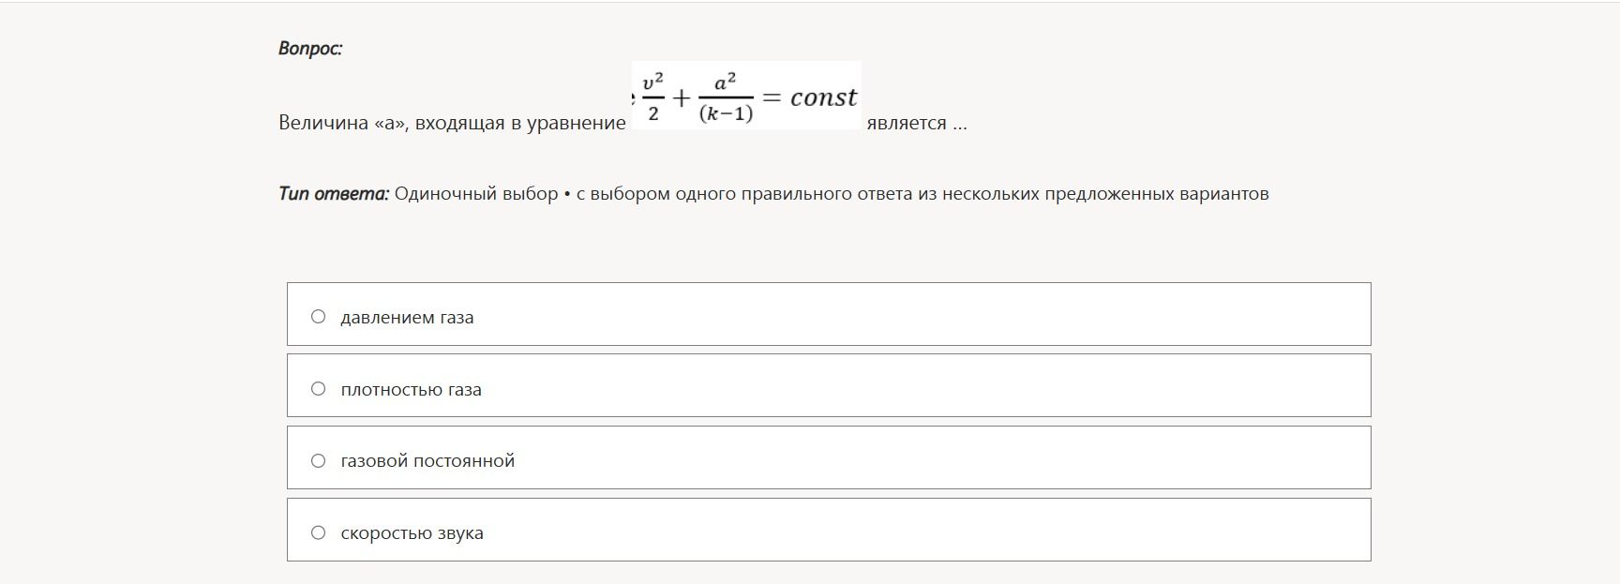Select the radio button for «давлением газа»
The image size is (1620, 584).
(318, 317)
